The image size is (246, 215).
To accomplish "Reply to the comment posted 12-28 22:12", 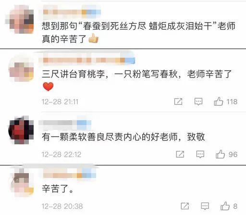I will [200, 154].
